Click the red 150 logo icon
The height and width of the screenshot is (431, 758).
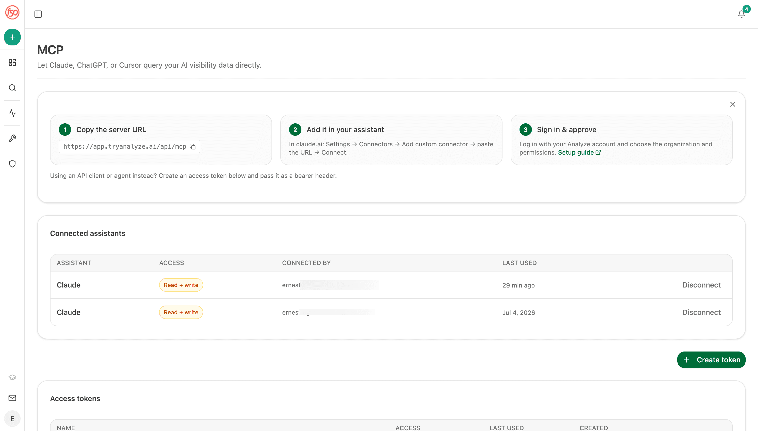[x=12, y=12]
